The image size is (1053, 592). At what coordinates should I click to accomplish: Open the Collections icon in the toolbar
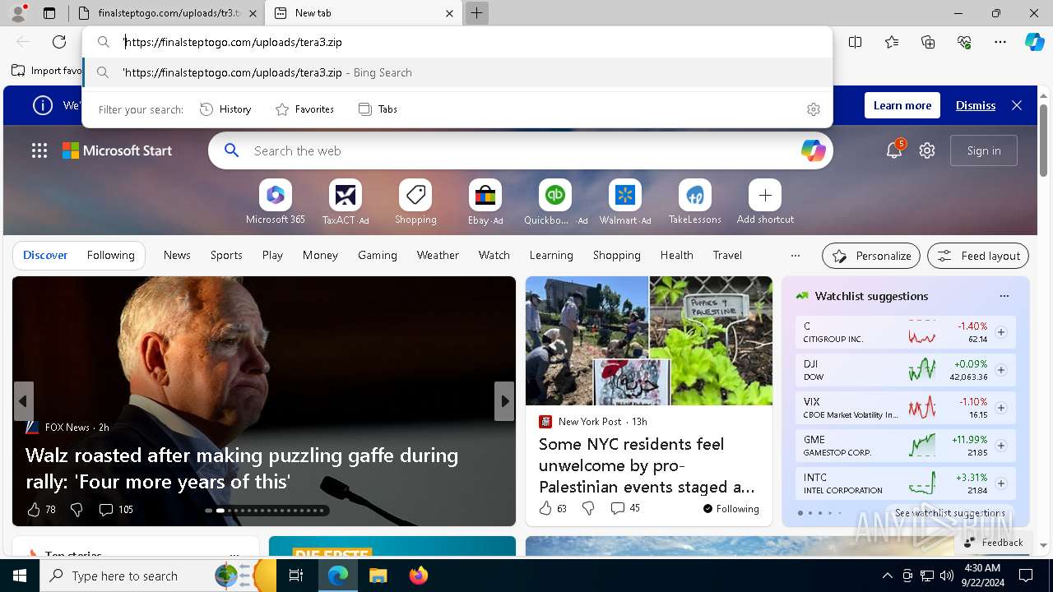(928, 42)
